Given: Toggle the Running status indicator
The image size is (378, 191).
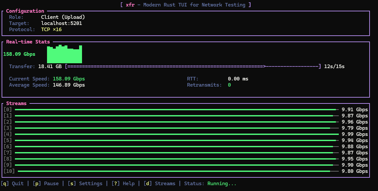Looking at the screenshot, I should click(222, 183).
